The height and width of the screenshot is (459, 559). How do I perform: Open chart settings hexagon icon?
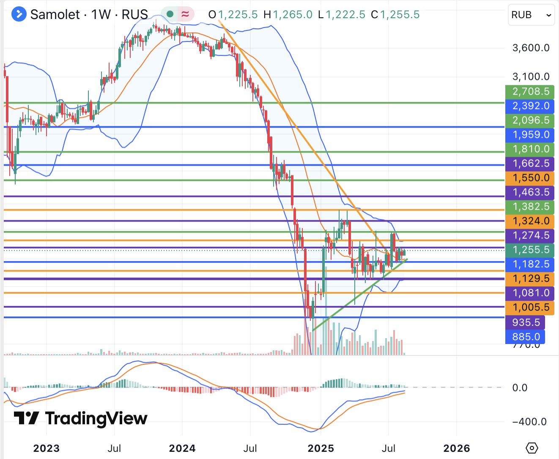point(532,448)
